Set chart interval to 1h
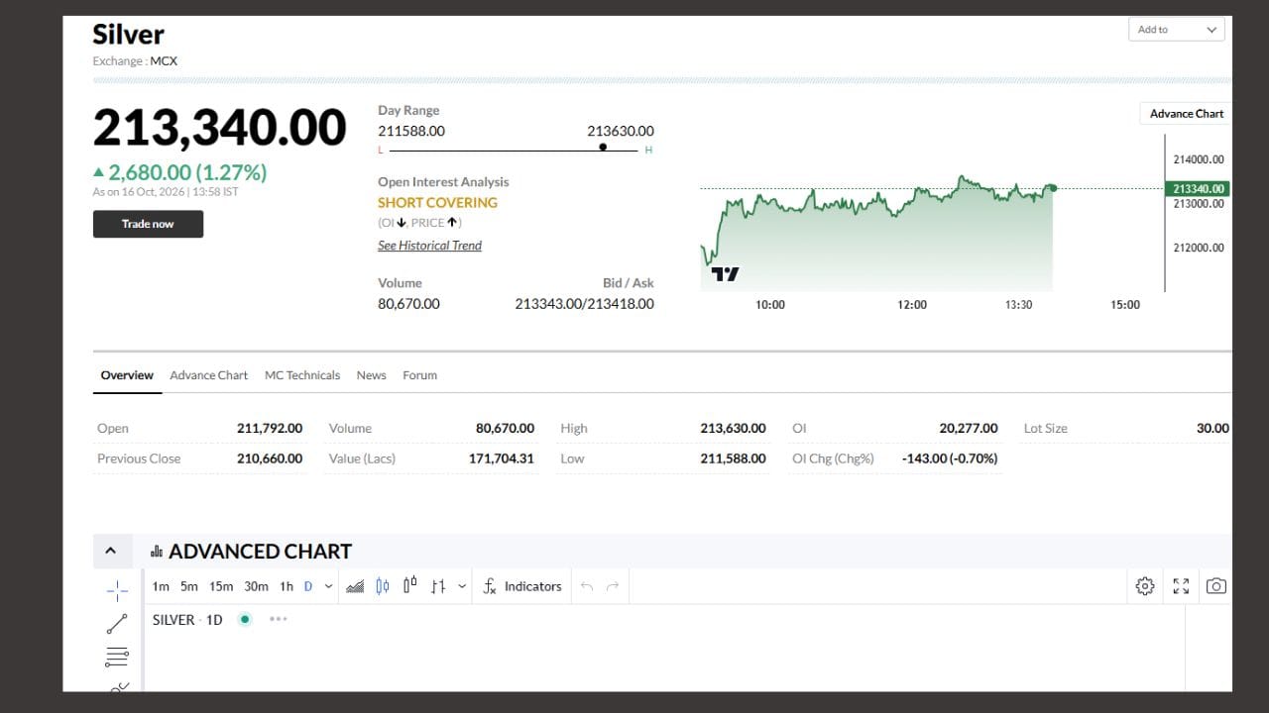Viewport: 1269px width, 713px height. [287, 586]
